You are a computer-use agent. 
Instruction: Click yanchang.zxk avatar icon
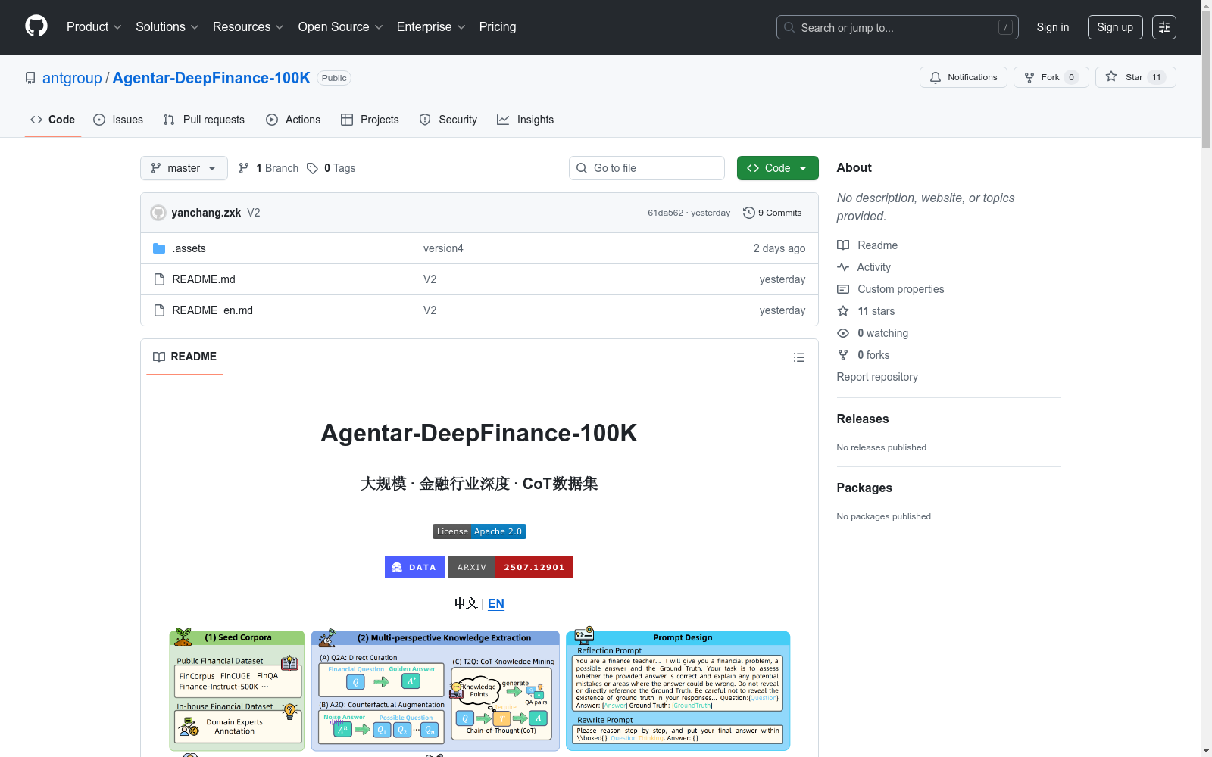coord(158,213)
